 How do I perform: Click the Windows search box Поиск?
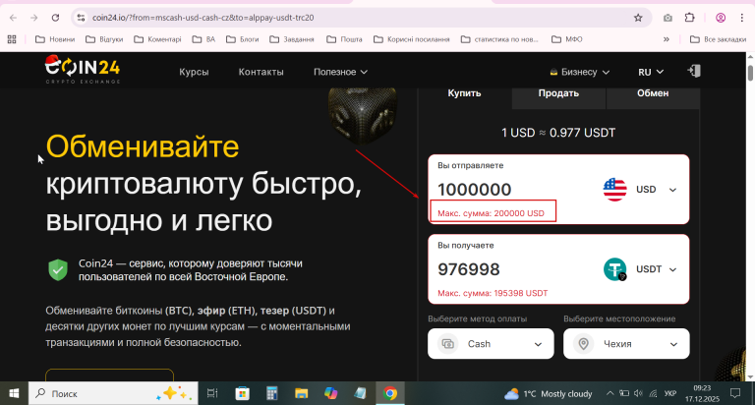pos(113,393)
